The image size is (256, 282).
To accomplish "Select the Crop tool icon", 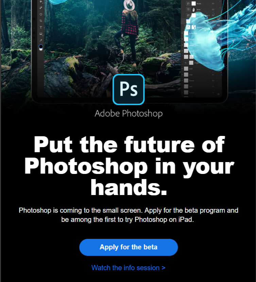I will (41, 21).
